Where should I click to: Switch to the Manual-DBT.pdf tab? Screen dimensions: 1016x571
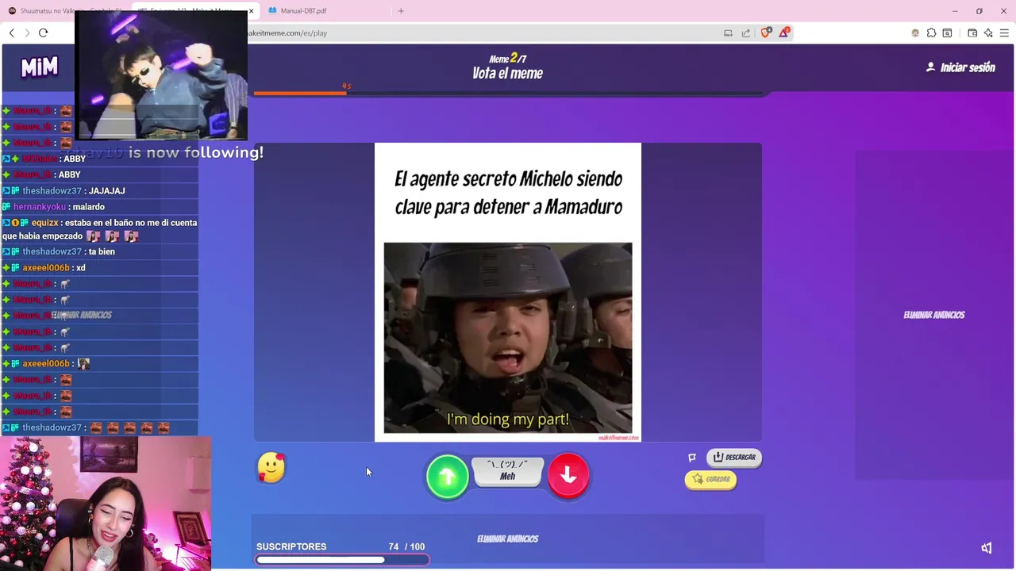(x=324, y=11)
